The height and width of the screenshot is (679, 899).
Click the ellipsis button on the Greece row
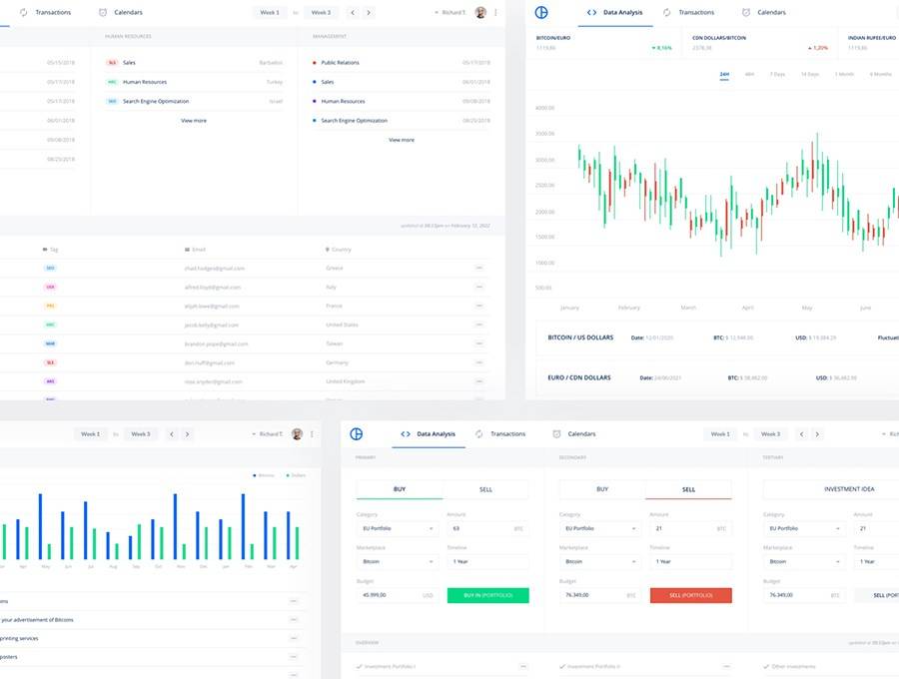[x=479, y=268]
